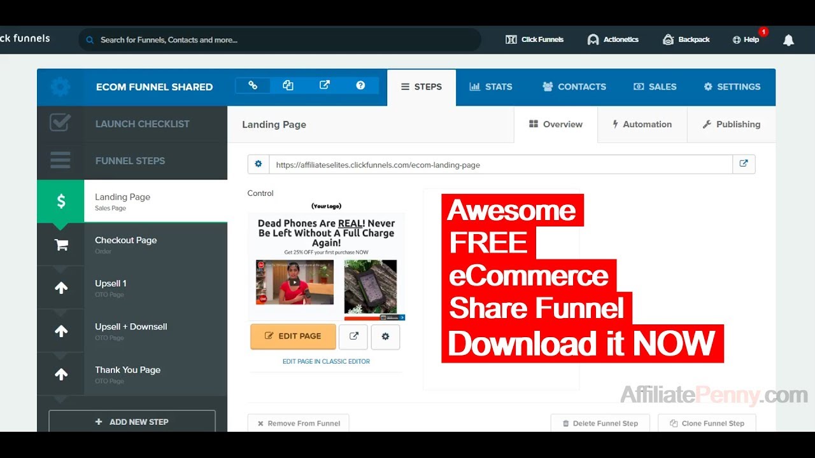
Task: Select the Publishing tab
Action: [x=732, y=124]
